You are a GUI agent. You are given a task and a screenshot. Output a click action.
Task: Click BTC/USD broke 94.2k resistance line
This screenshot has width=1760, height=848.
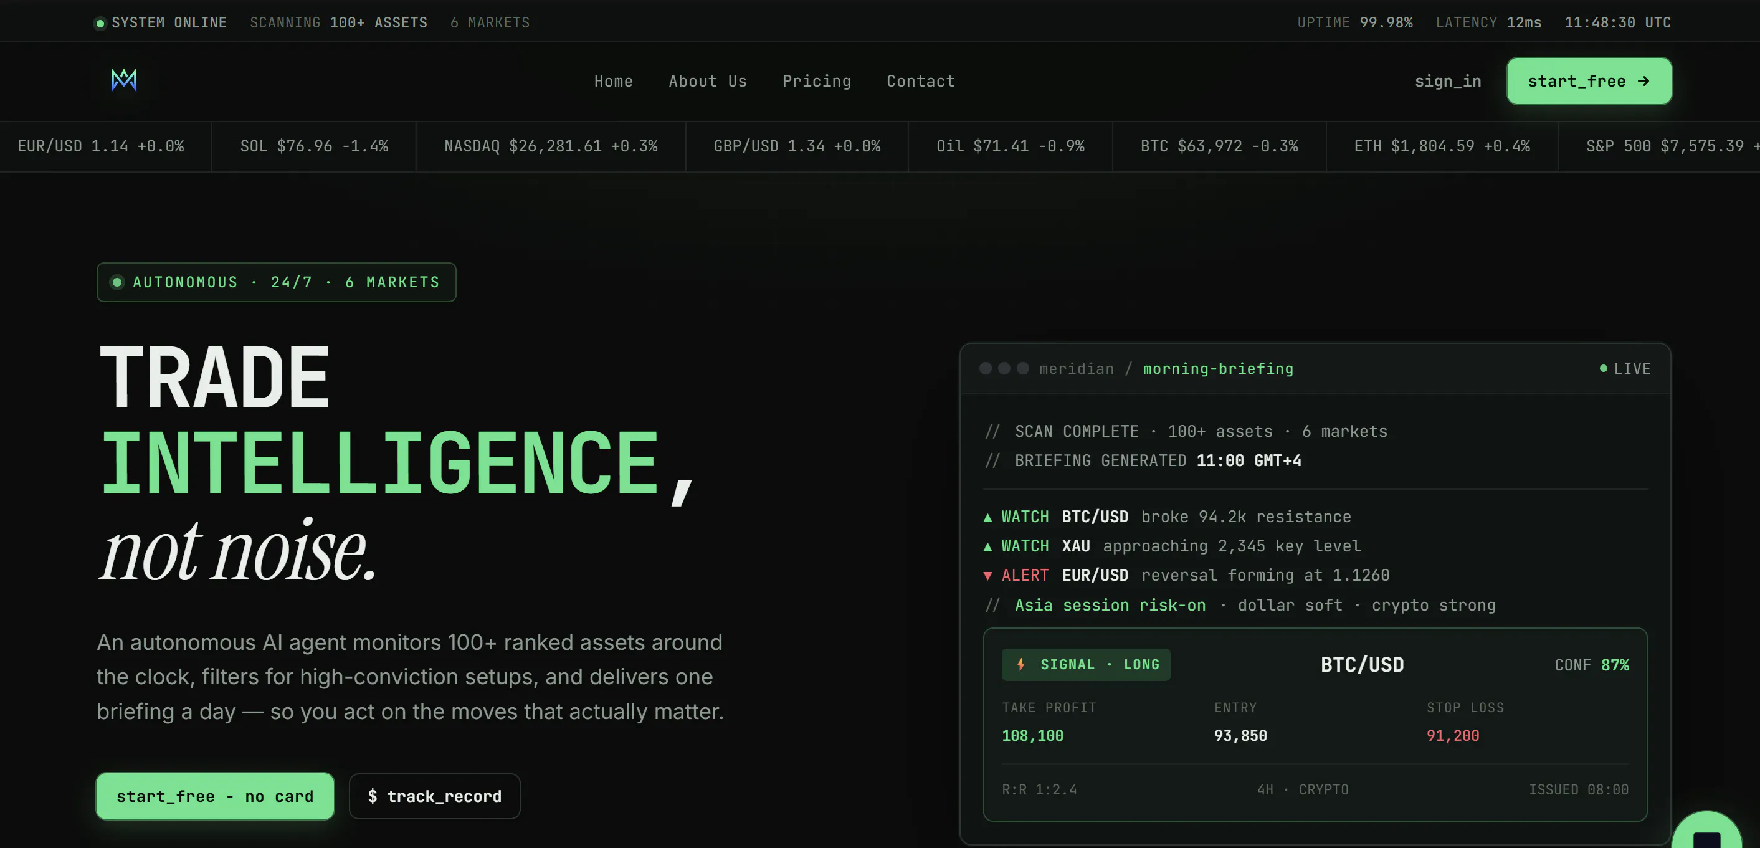click(x=1167, y=517)
